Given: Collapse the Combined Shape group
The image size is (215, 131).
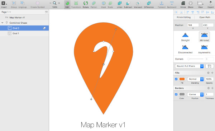Looking at the screenshot, I should tap(3, 23).
